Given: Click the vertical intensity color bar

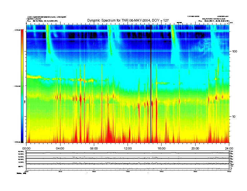Looking at the screenshot, I should [x=22, y=86].
